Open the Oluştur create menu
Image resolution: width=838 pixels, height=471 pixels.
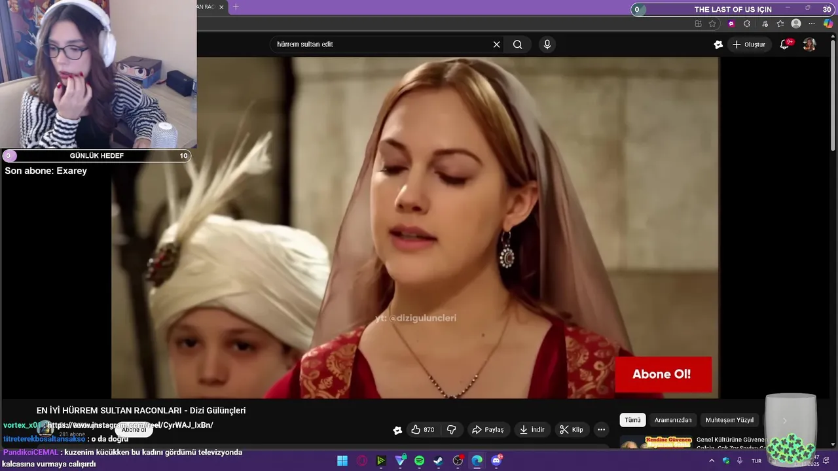[x=749, y=44]
